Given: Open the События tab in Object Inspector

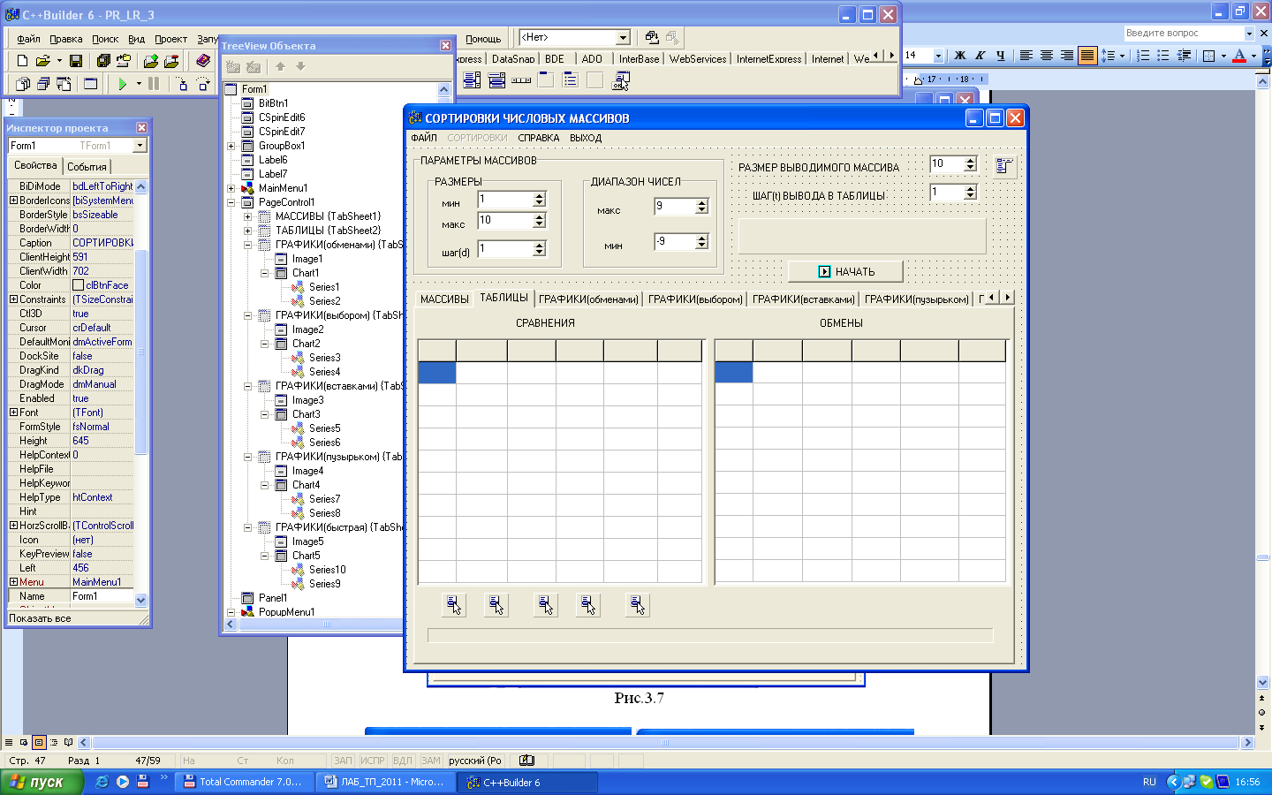Looking at the screenshot, I should tap(87, 166).
